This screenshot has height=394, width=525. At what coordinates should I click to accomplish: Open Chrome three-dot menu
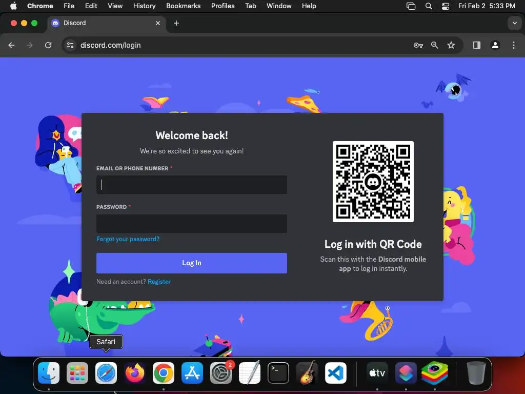(x=514, y=45)
